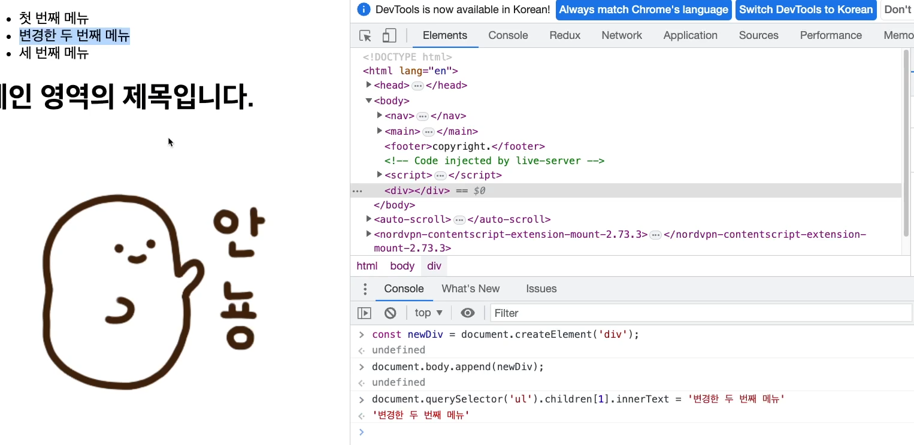914x445 pixels.
Task: Click the Elements panel vertical scrollbar
Action: click(906, 144)
